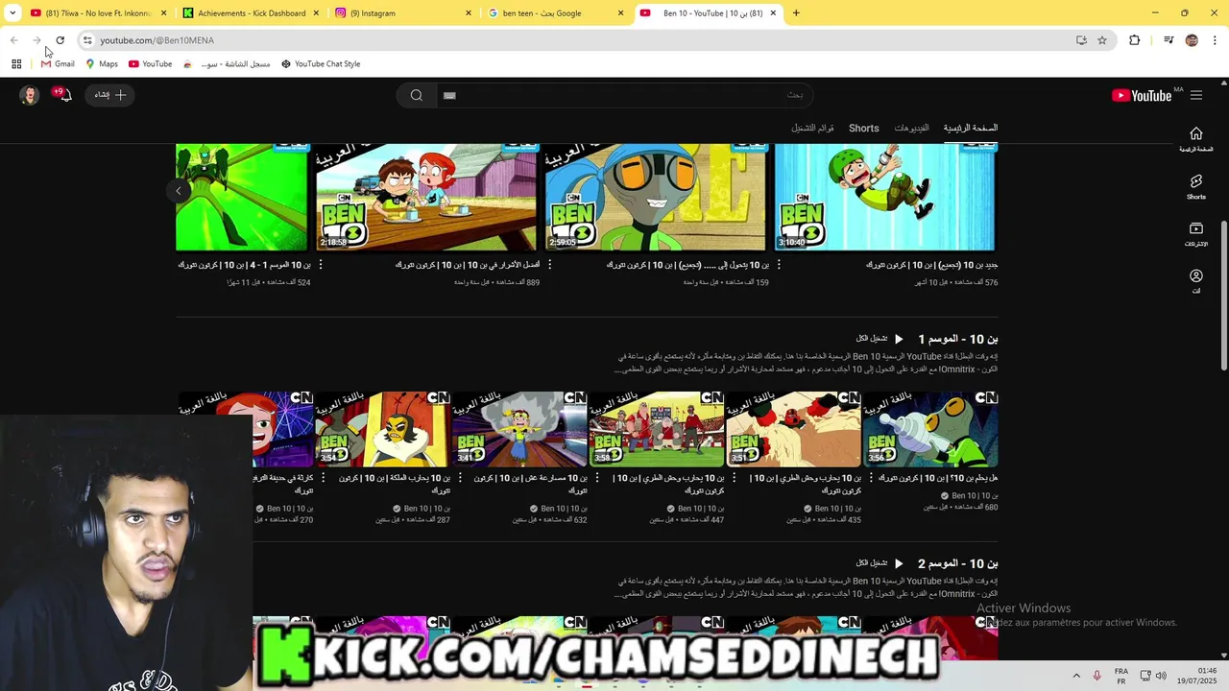Image resolution: width=1229 pixels, height=691 pixels.
Task: Click the microphone tray icon
Action: [1096, 676]
